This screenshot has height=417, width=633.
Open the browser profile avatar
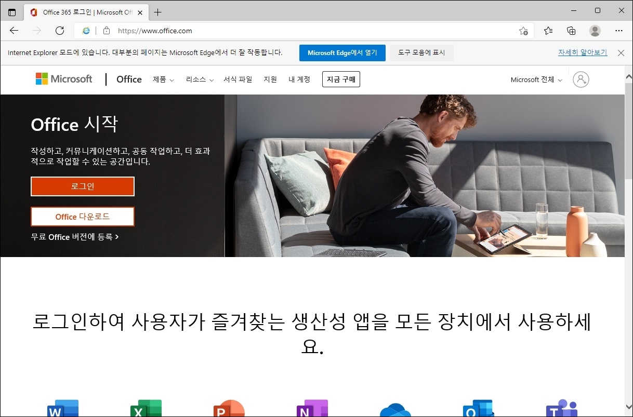click(x=595, y=31)
